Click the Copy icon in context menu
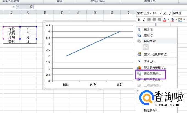The image size is (187, 113). 139,35
